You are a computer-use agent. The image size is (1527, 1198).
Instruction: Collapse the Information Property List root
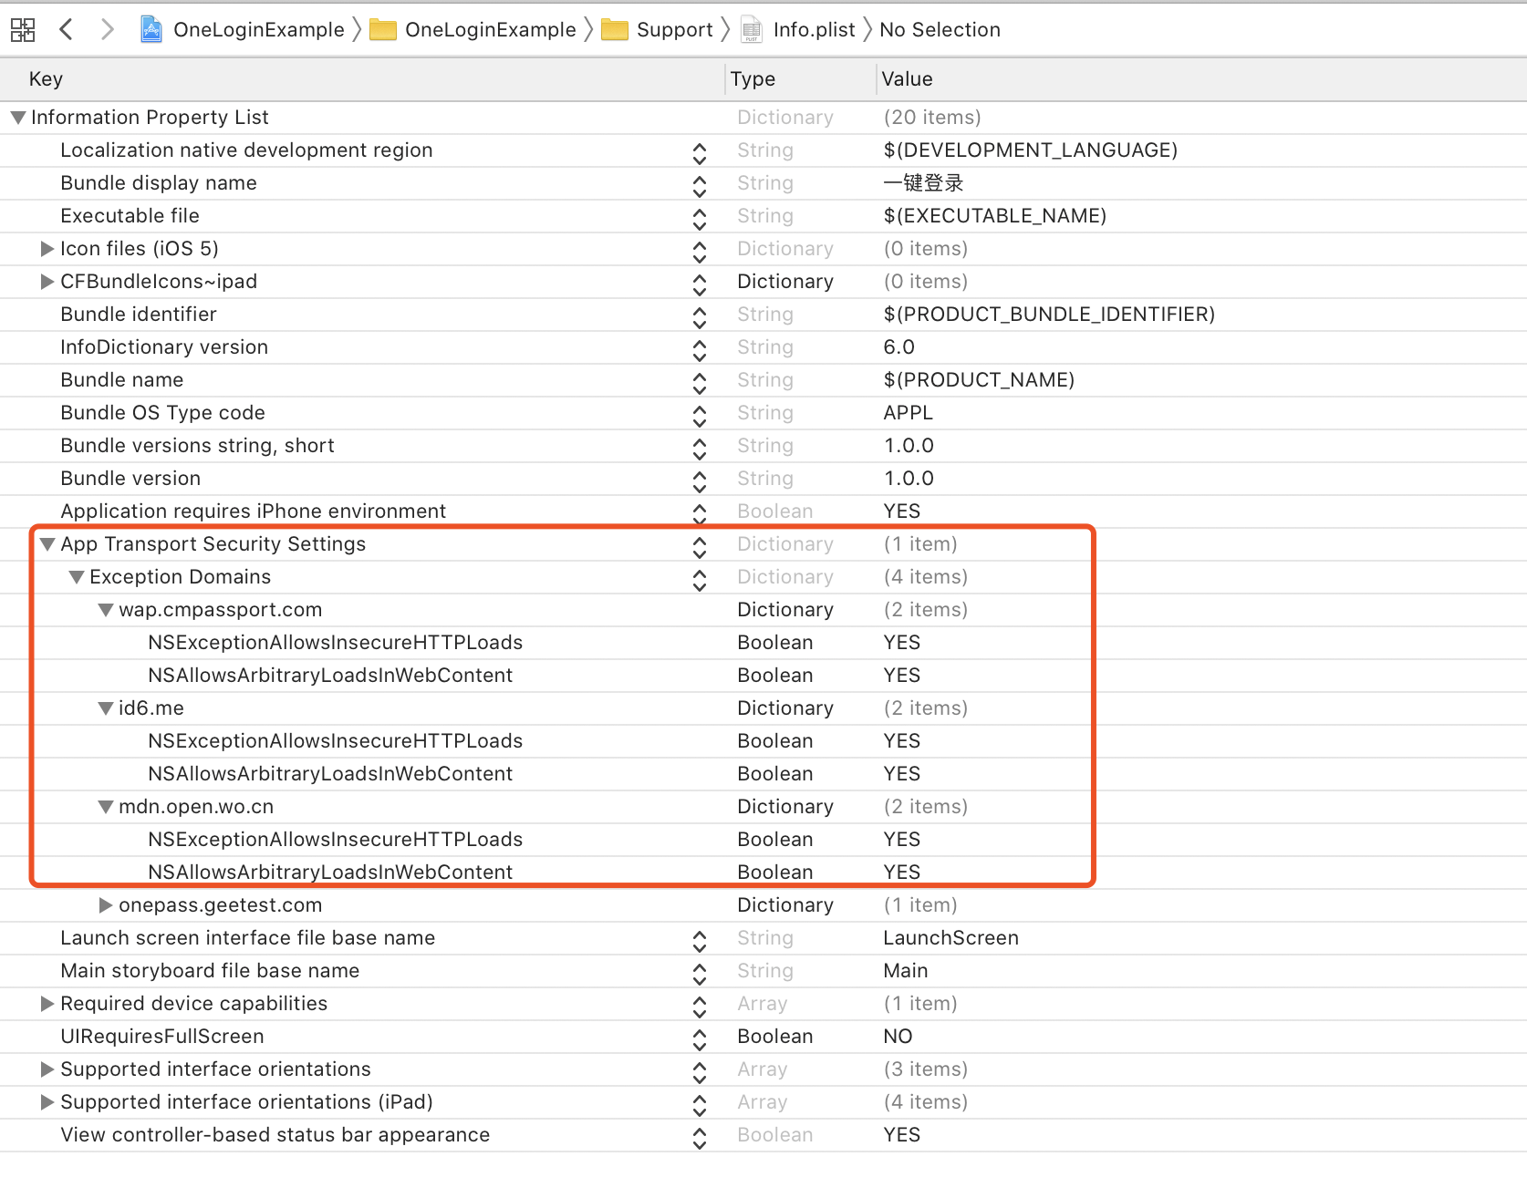[17, 118]
